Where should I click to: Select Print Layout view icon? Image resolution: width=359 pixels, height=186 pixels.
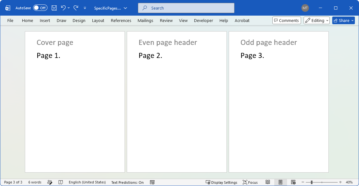click(280, 182)
